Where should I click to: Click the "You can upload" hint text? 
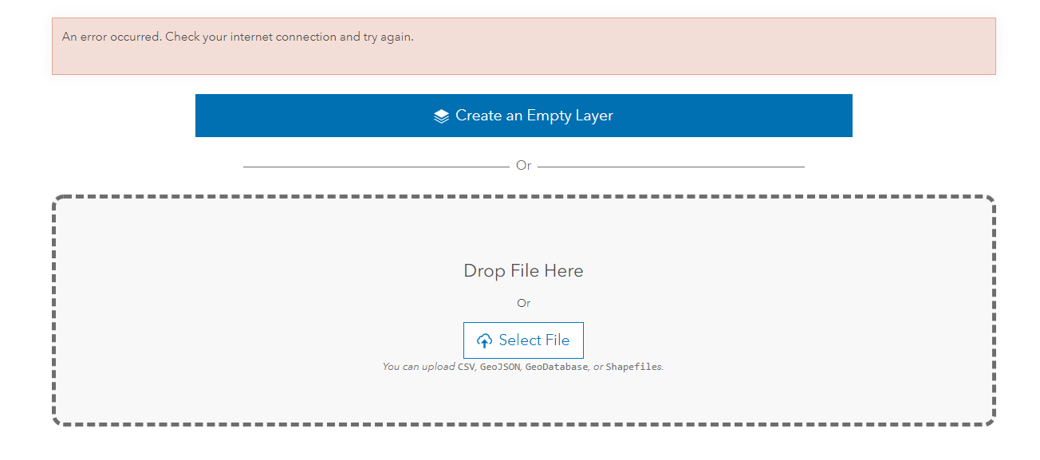click(x=419, y=368)
